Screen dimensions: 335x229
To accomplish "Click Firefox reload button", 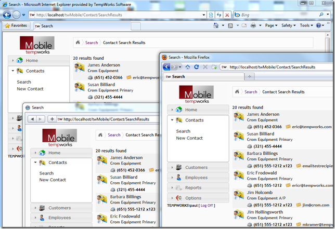I will click(x=197, y=67).
